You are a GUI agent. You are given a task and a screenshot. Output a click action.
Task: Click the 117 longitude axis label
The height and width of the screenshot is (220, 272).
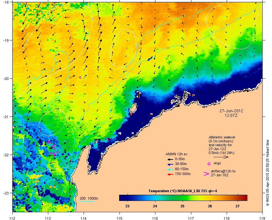coord(191,218)
